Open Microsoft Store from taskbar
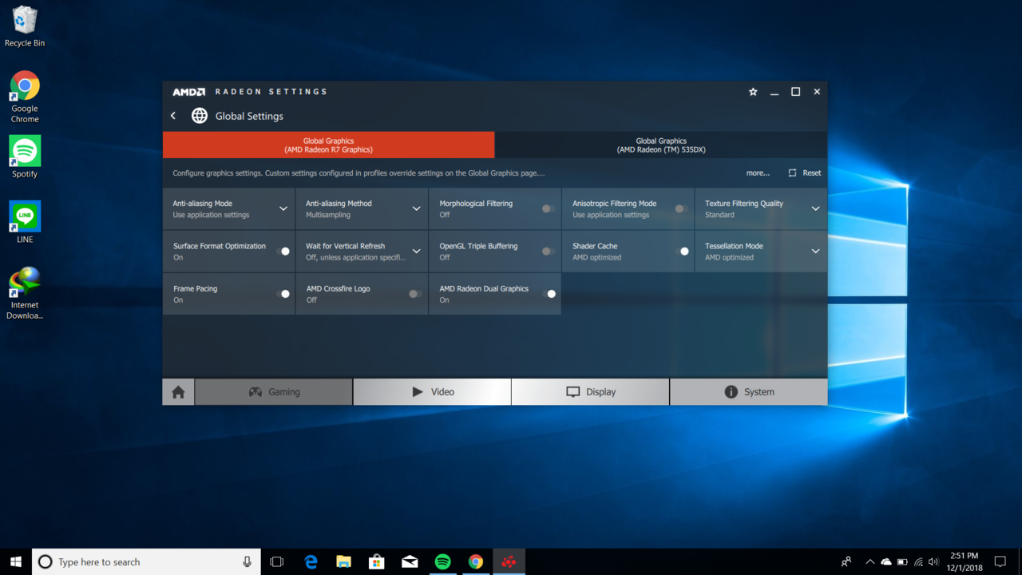The height and width of the screenshot is (575, 1022). (x=376, y=562)
